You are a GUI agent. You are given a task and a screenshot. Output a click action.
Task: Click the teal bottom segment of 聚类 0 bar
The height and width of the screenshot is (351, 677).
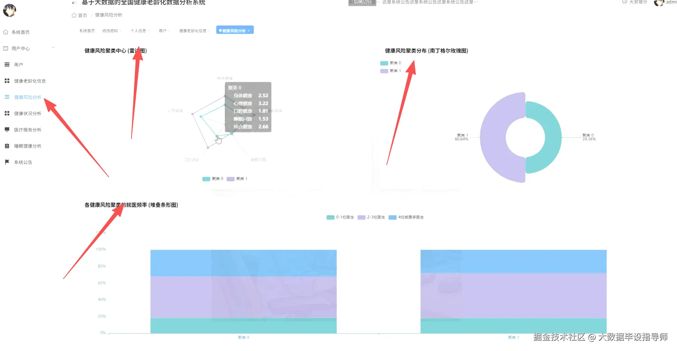243,326
